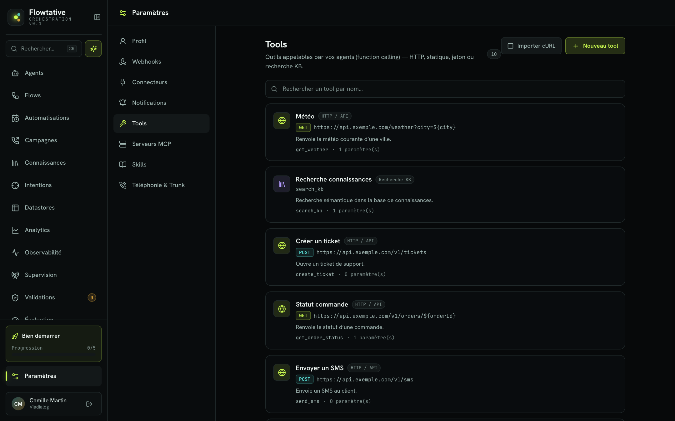Screen dimensions: 675x421
Task: Click the Intentions icon in sidebar
Action: 15,185
